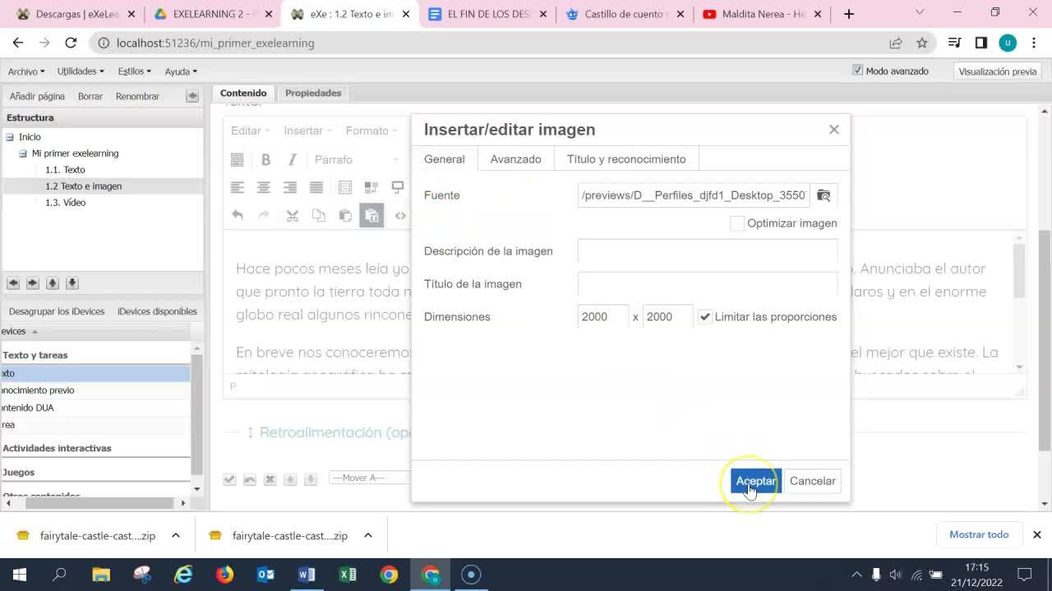Move page up in Estructura
This screenshot has height=591, width=1052.
point(53,283)
